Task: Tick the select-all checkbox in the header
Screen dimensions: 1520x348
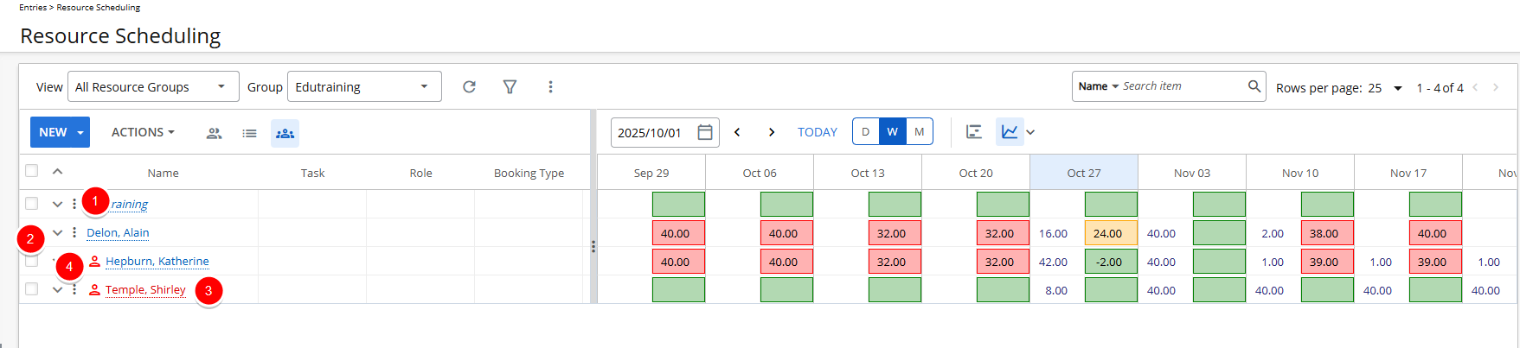Action: 32,171
